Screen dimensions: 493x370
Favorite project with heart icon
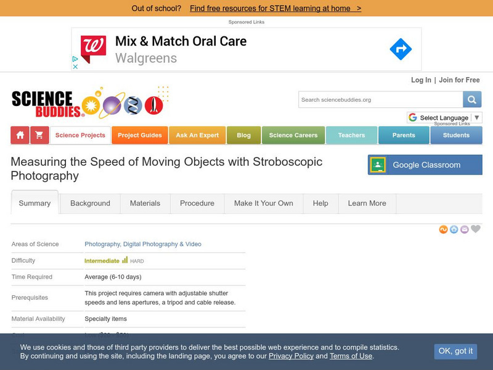click(476, 229)
